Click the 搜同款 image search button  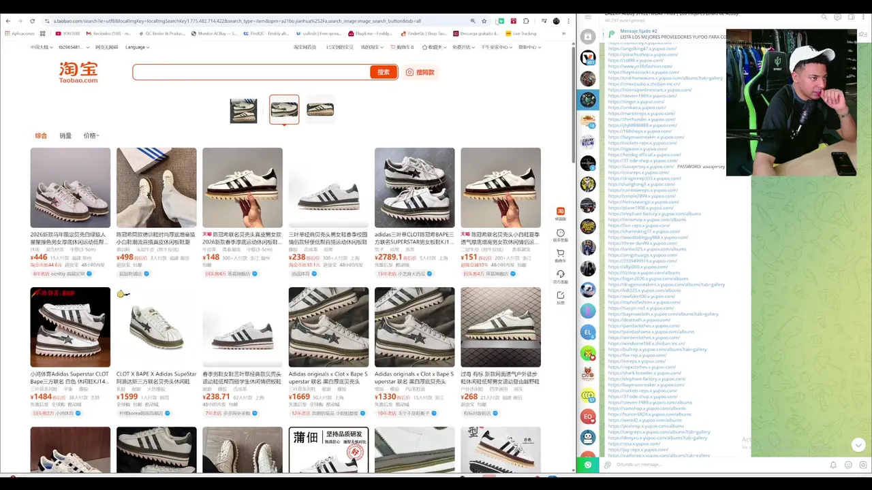point(420,72)
